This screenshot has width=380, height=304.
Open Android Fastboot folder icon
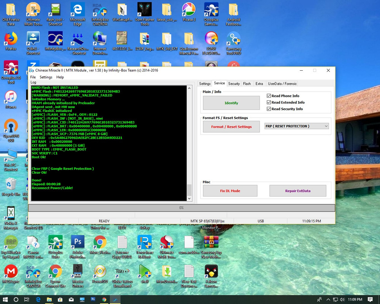233,14
